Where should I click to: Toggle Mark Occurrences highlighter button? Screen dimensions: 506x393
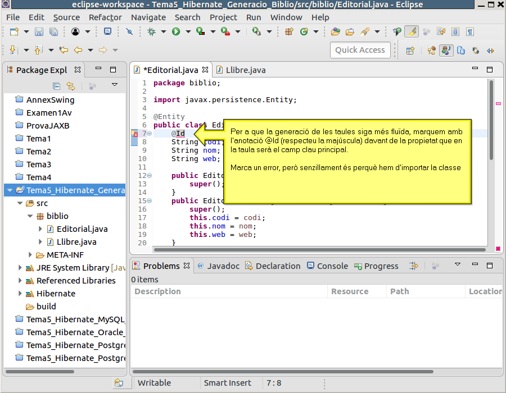[x=412, y=32]
